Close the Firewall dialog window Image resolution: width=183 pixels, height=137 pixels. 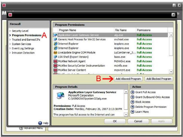[x=173, y=15]
